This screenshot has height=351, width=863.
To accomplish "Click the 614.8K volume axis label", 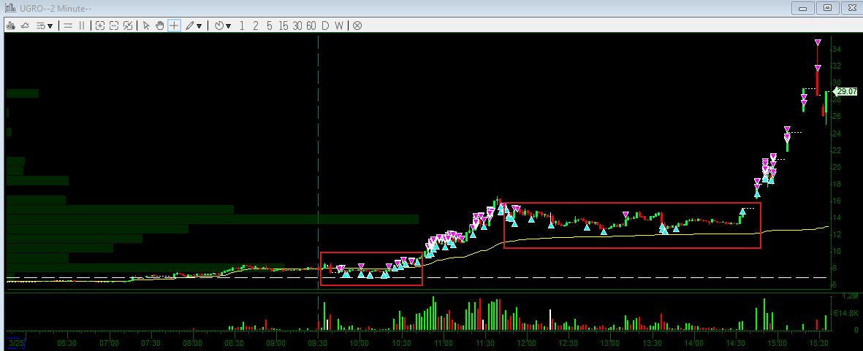I will tap(847, 313).
